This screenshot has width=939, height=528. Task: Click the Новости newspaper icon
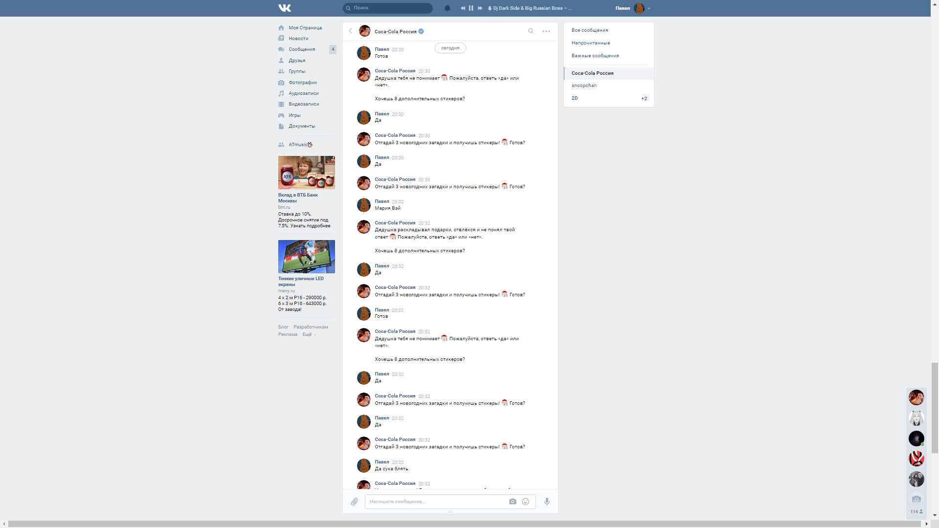click(281, 39)
